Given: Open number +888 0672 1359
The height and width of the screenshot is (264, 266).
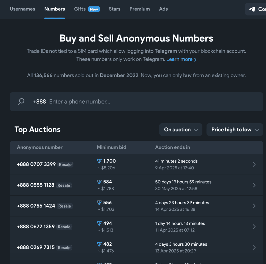Looking at the screenshot, I should [x=36, y=226].
